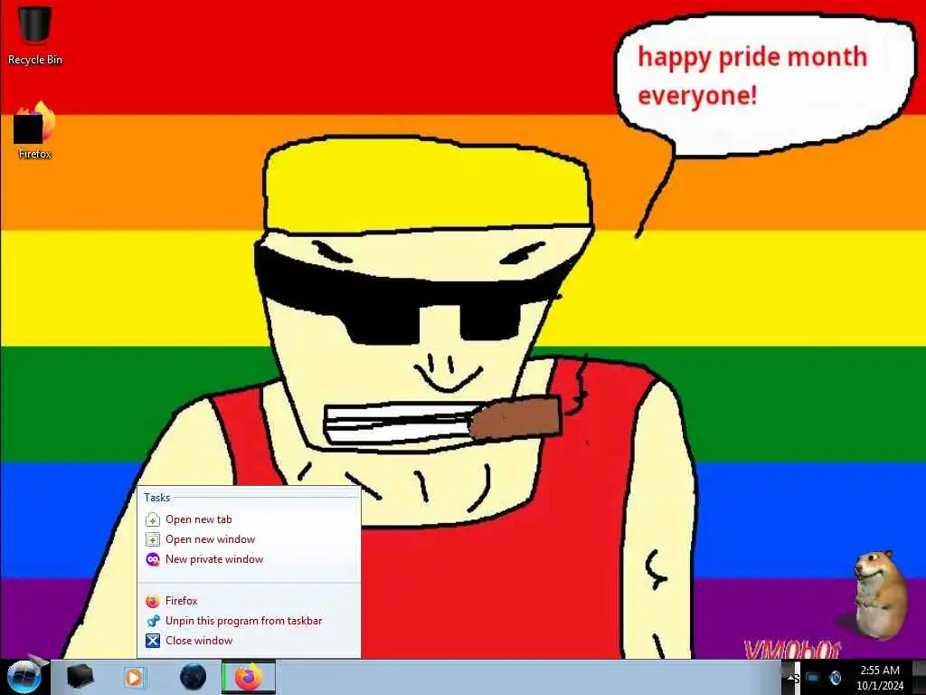Open the volume speaker tray icon

tap(835, 678)
